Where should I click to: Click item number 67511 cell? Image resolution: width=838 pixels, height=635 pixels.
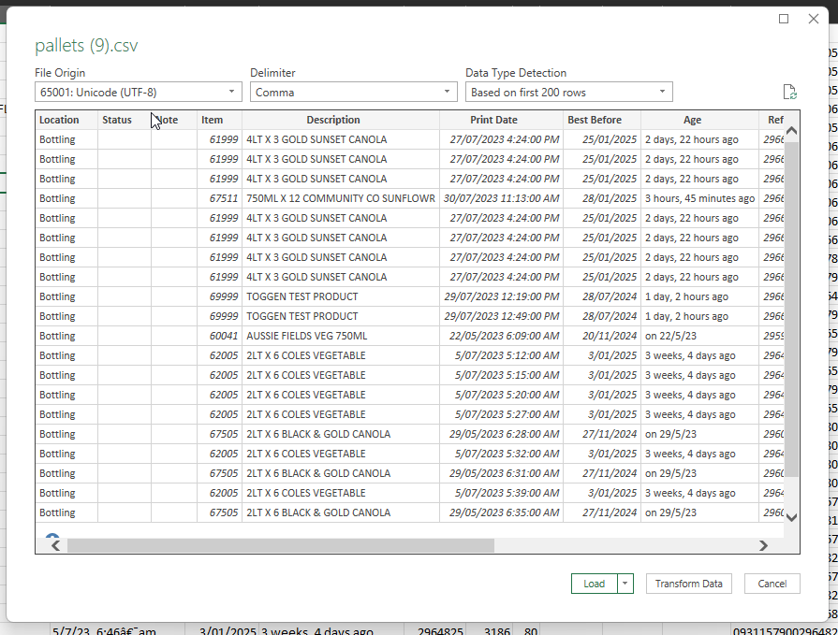pyautogui.click(x=220, y=198)
